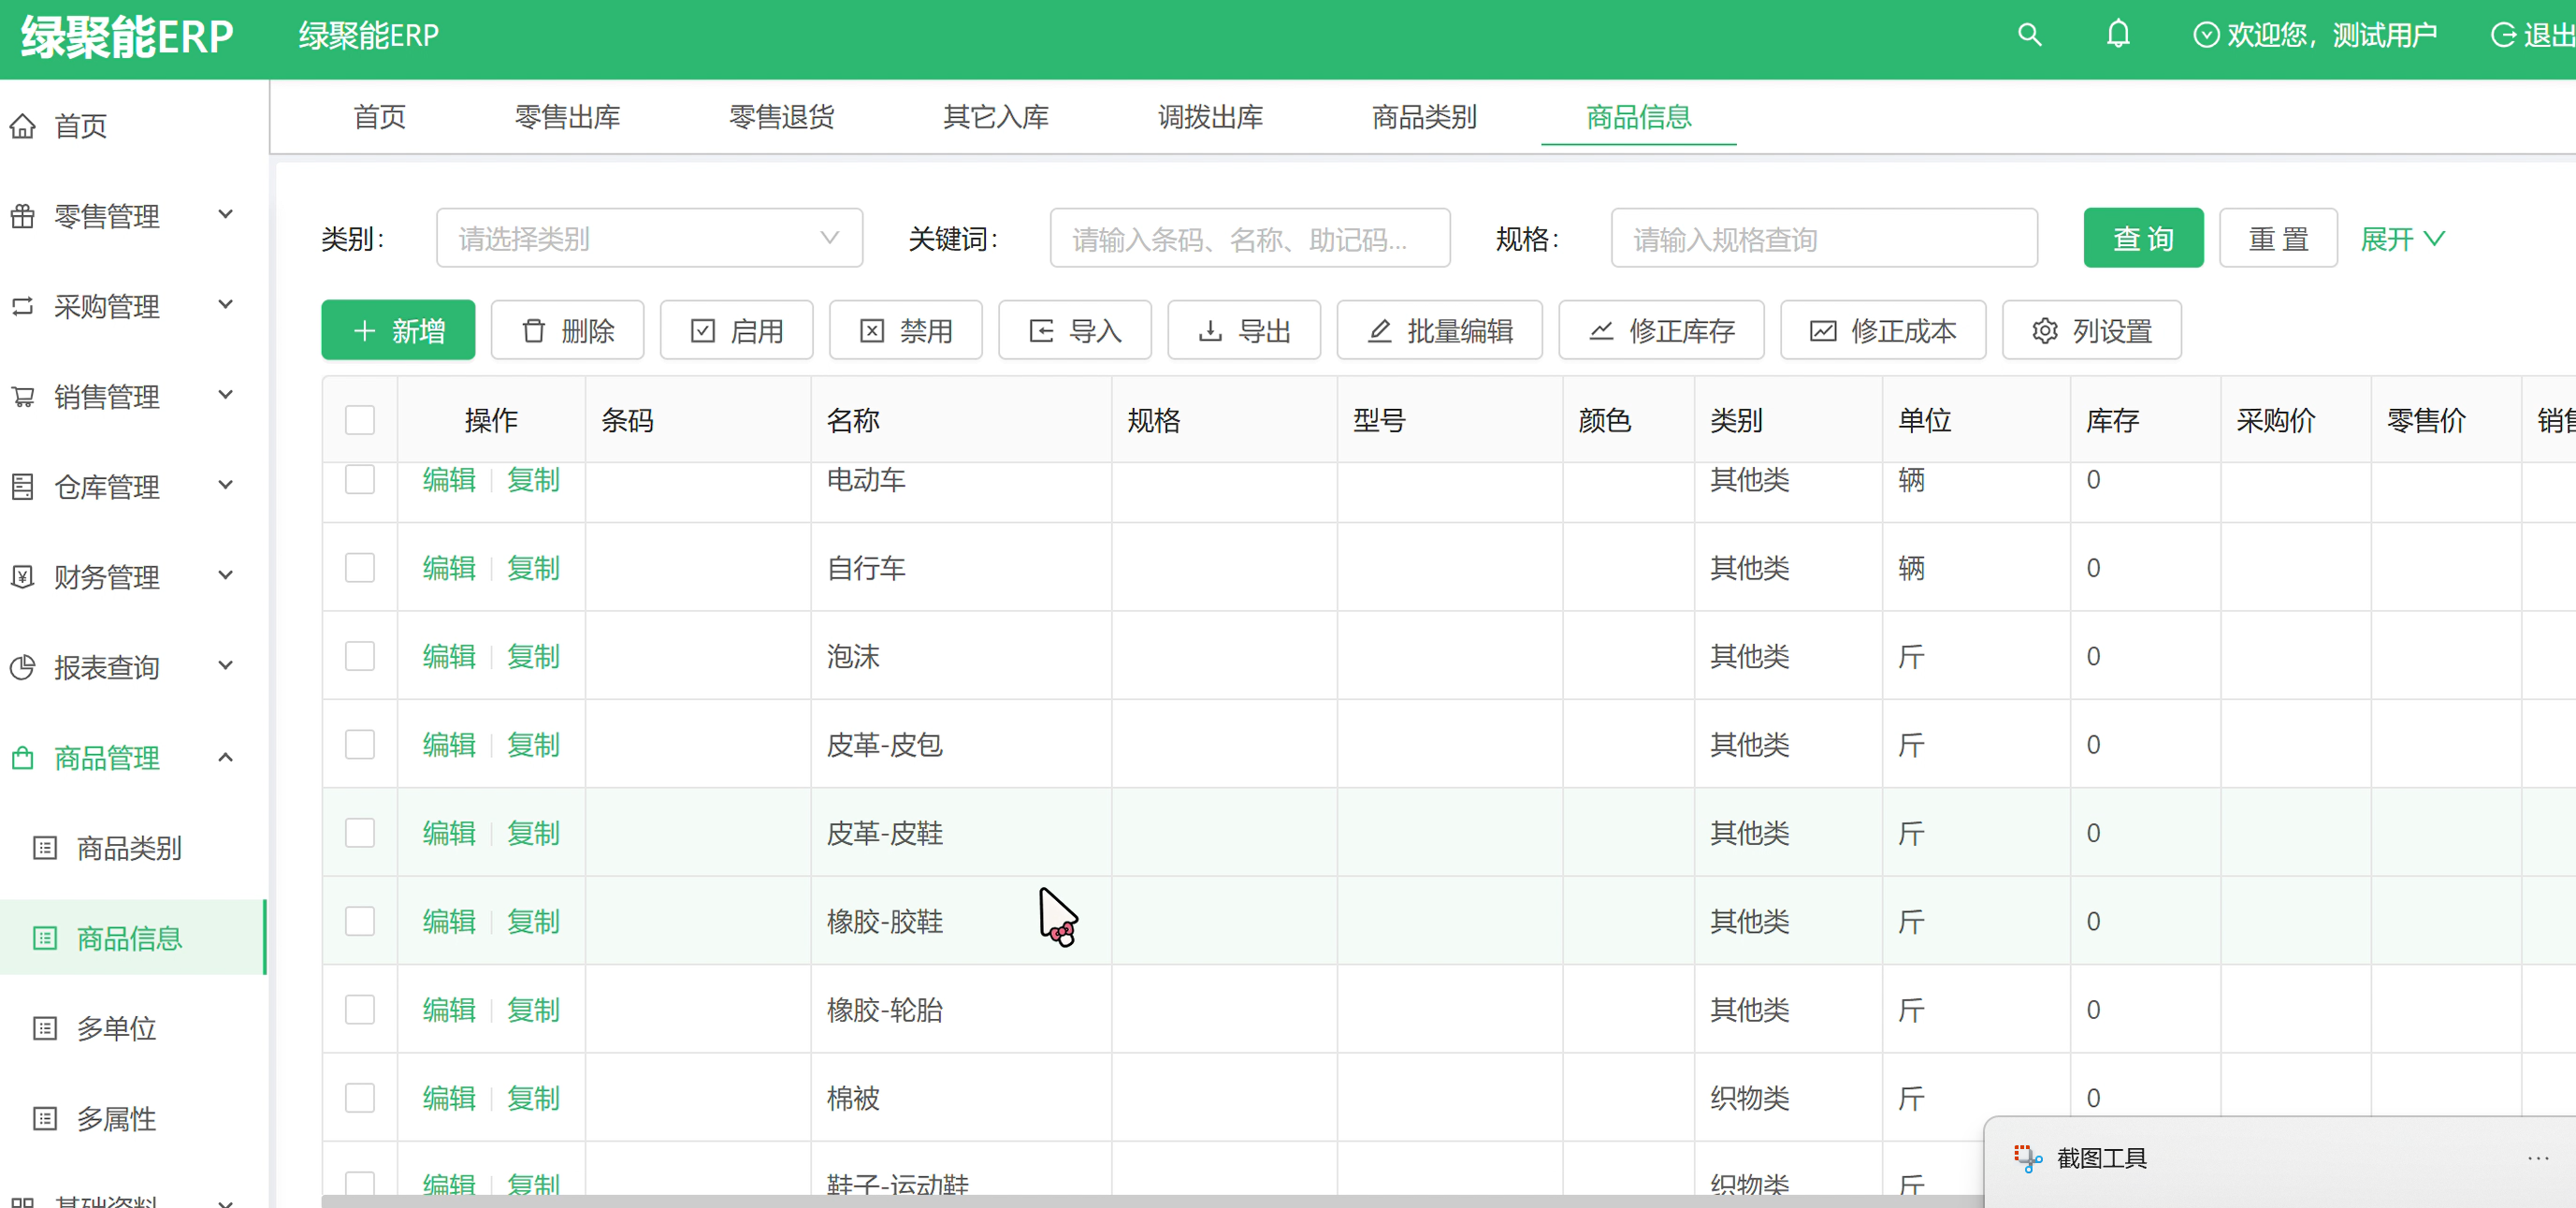Check the 橡胶-胶鞋 row checkbox

tap(360, 921)
